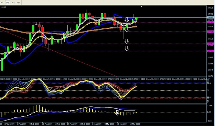This screenshot has width=215, height=126.
Task: Click the chart shift triangle marker at top
Action: tap(142, 6)
